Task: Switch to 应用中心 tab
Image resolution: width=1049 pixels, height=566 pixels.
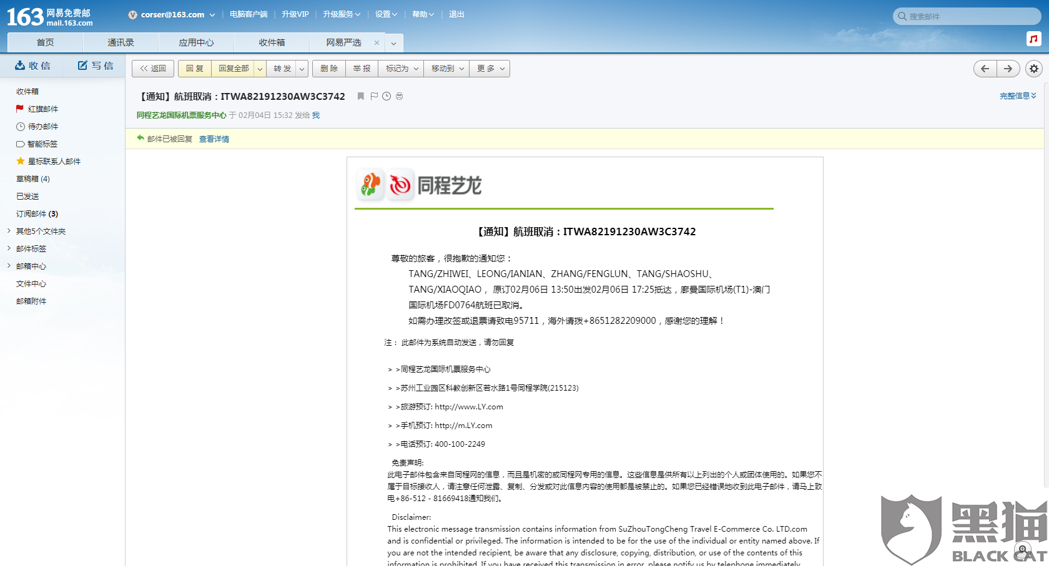Action: (196, 42)
